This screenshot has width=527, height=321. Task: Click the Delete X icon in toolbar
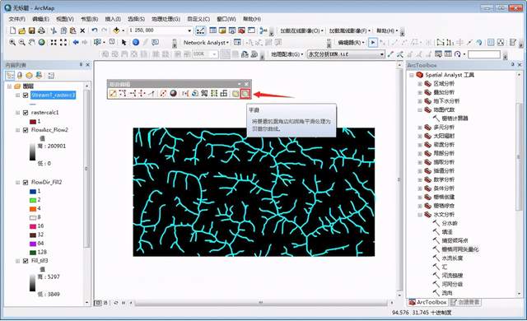[x=82, y=30]
